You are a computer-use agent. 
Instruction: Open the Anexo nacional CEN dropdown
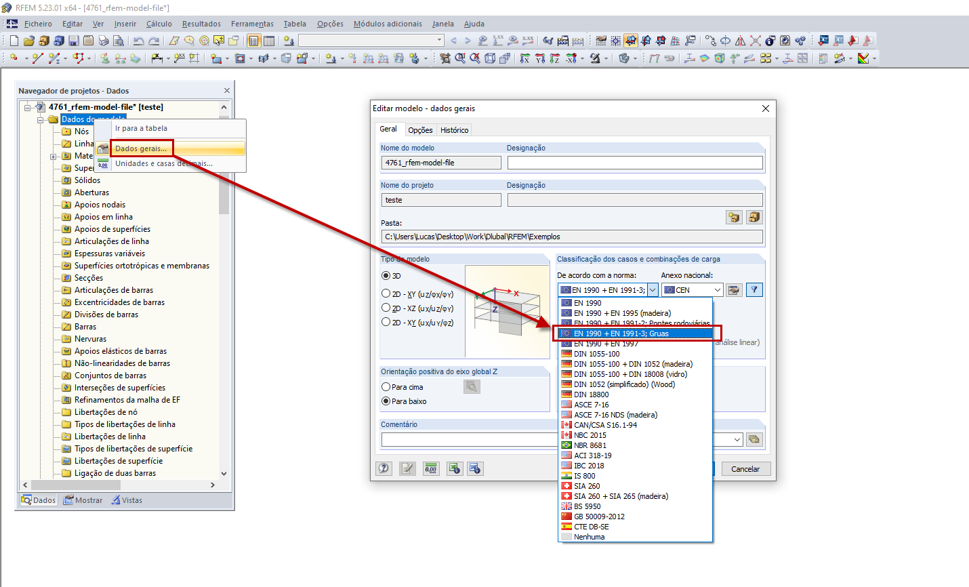pos(693,290)
